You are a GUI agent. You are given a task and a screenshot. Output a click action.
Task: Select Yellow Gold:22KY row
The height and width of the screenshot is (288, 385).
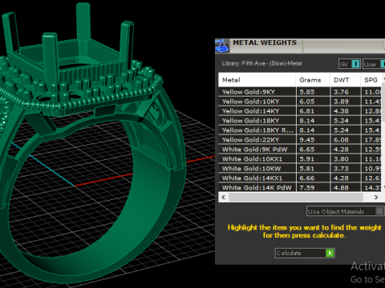pos(300,140)
